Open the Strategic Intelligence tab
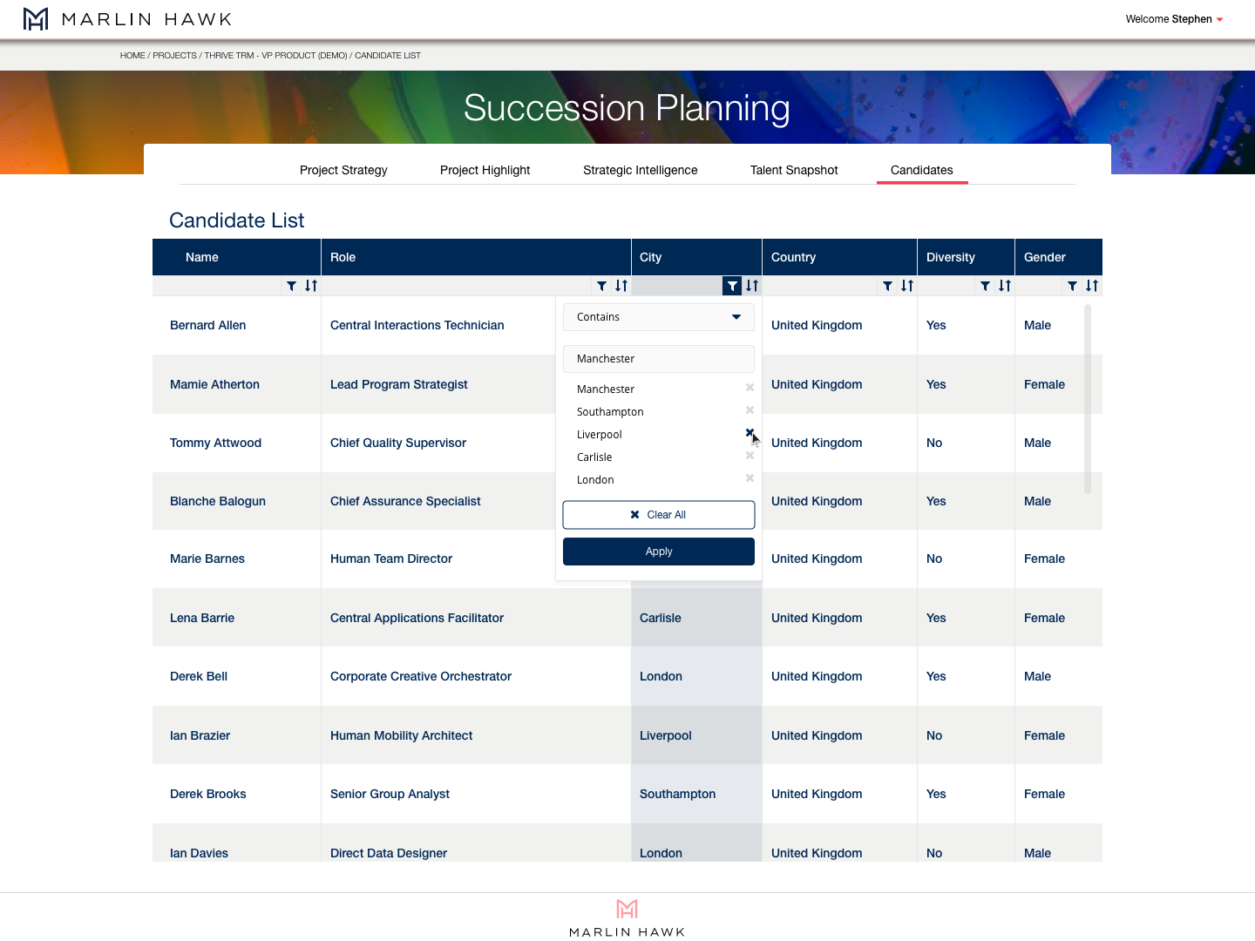This screenshot has width=1255, height=941. [x=641, y=170]
